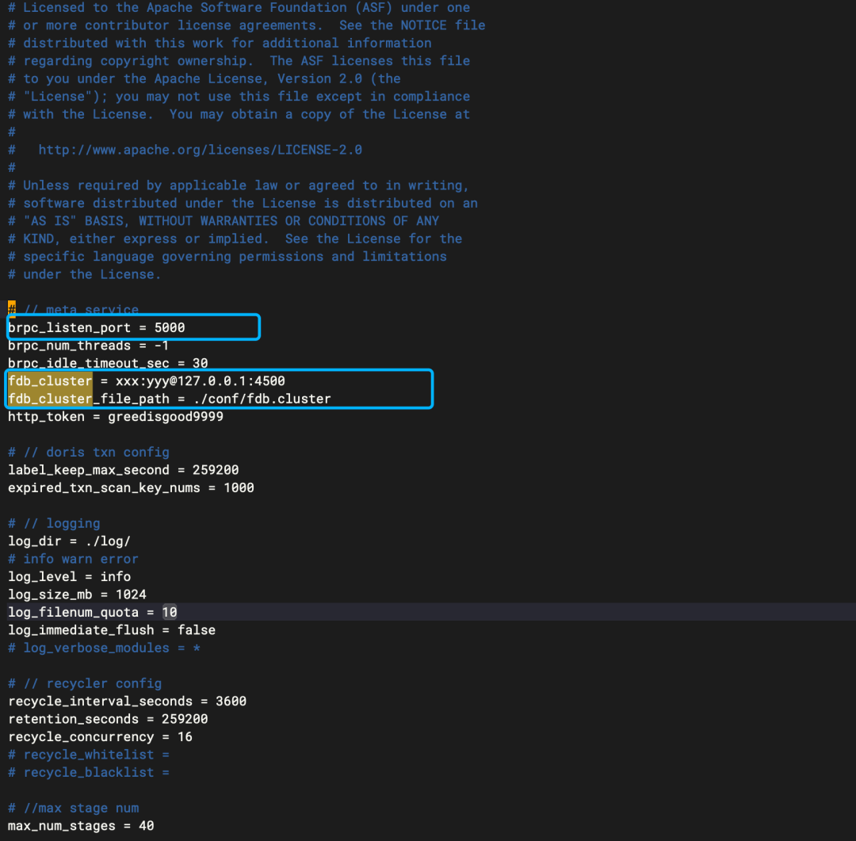
Task: Click the '# under the License.' comment line
Action: (85, 274)
